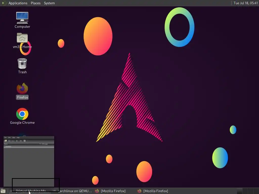Click the Virtual Machine Manager window preview thumbnail

pyautogui.click(x=29, y=161)
